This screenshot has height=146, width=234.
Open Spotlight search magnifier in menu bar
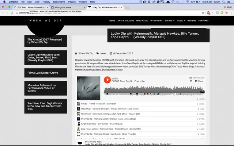tap(223, 2)
